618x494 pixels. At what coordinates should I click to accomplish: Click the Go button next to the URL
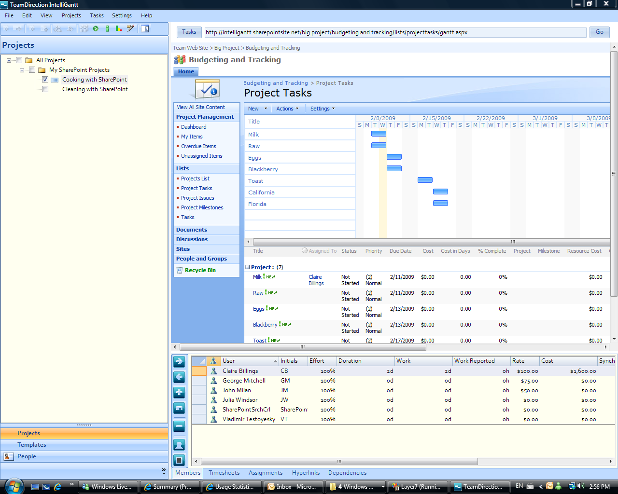pos(600,32)
